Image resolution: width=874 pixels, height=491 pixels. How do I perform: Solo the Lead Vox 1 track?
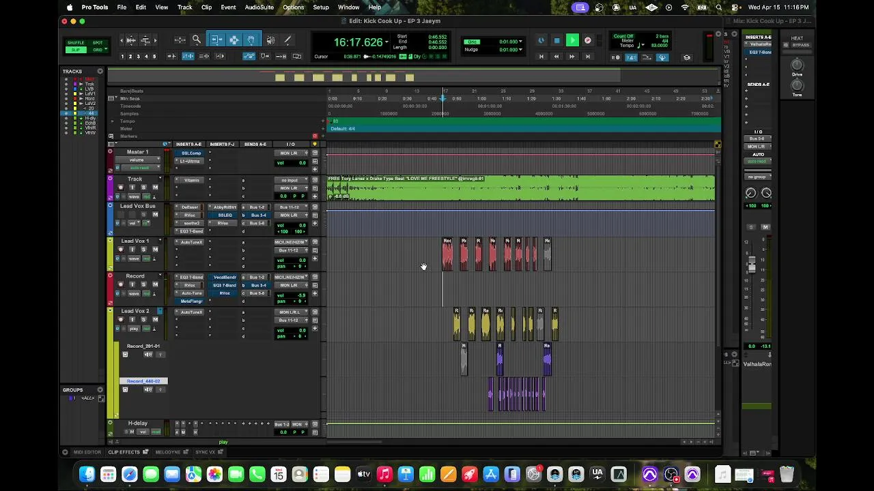tap(143, 250)
